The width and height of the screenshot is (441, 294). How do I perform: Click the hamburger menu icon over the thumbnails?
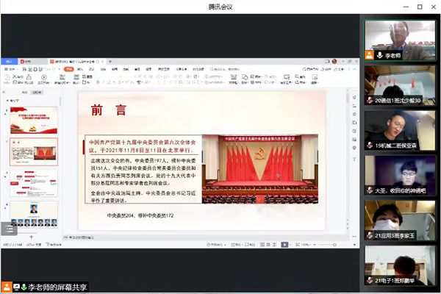(10, 229)
